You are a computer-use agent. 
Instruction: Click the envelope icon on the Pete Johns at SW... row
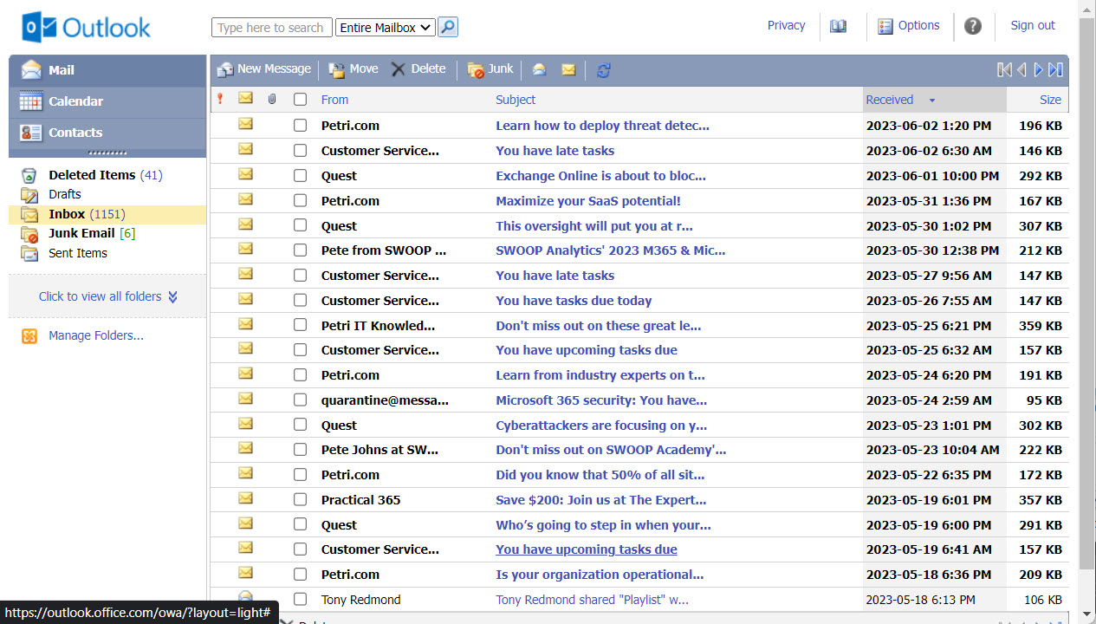tap(245, 448)
